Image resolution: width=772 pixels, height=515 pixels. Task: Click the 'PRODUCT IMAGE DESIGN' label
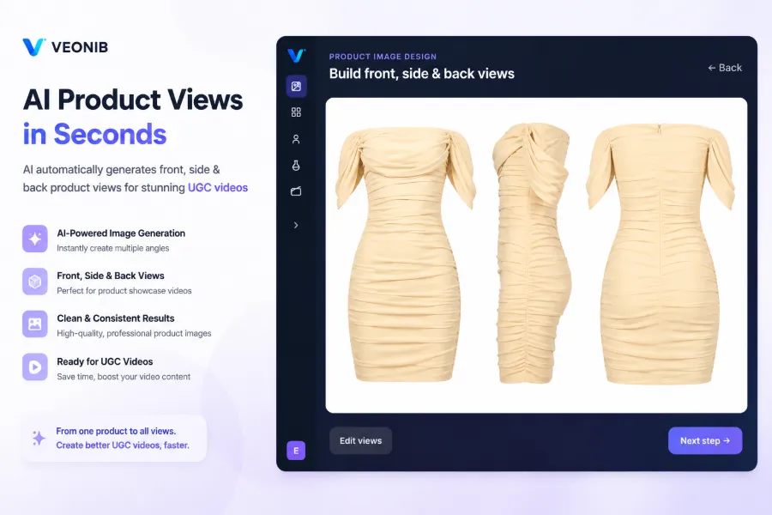click(383, 57)
